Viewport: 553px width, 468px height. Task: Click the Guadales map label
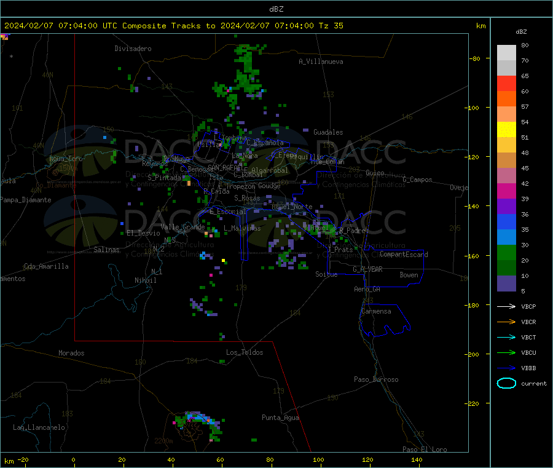(x=328, y=132)
